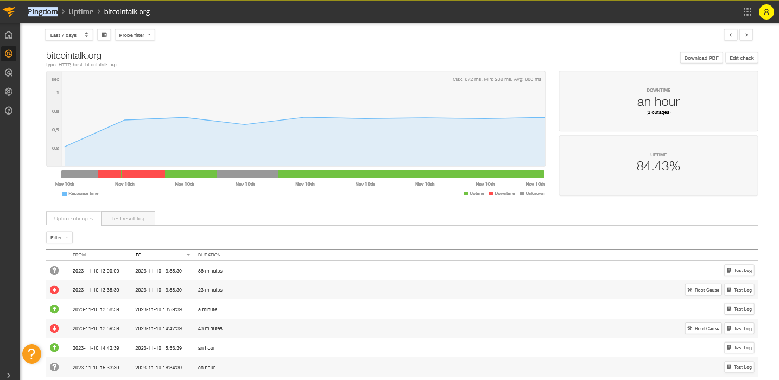Click the 2023-11-10 14:42:39 to cell

pos(159,328)
